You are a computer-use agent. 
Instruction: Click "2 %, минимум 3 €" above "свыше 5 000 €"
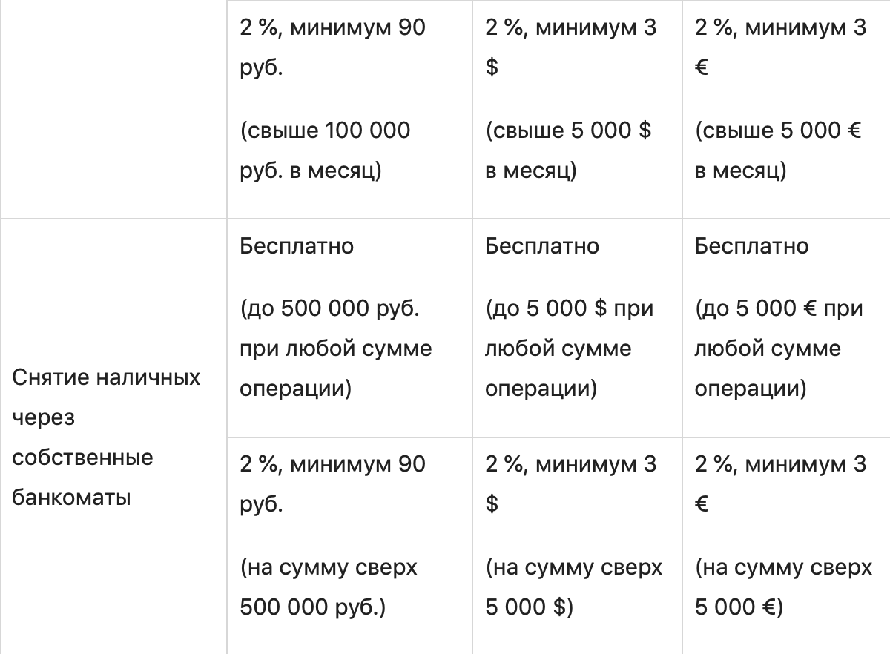(780, 47)
